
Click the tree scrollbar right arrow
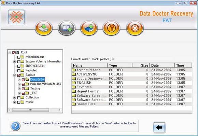coord(60,110)
